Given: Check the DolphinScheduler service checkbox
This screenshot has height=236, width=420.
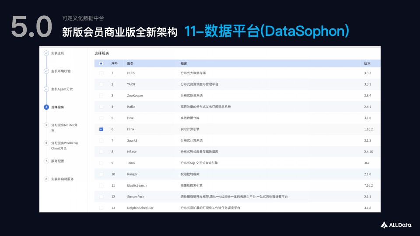Looking at the screenshot, I should pos(101,208).
